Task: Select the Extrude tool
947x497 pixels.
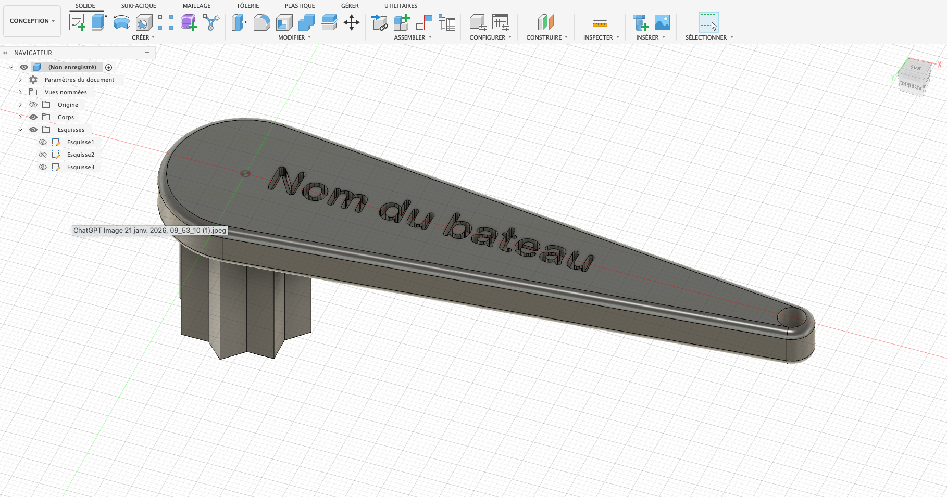Action: pos(98,22)
